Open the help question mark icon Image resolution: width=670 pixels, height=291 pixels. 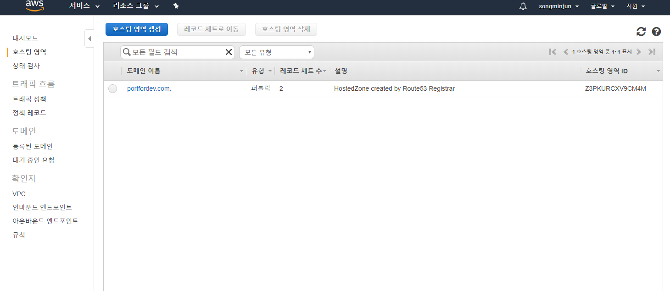[x=656, y=32]
